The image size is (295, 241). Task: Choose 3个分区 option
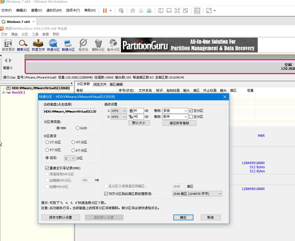[47, 142]
